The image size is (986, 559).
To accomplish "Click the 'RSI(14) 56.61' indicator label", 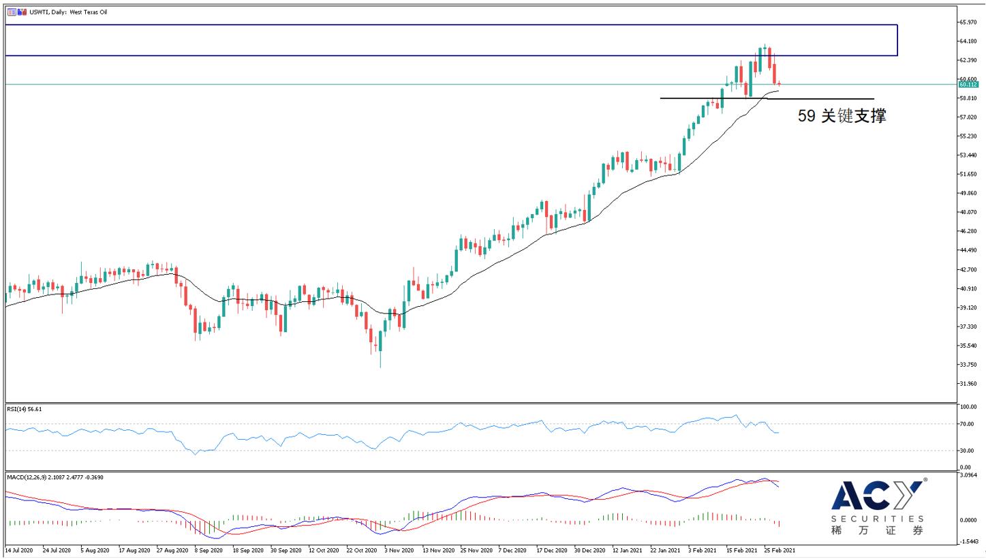I will [25, 409].
